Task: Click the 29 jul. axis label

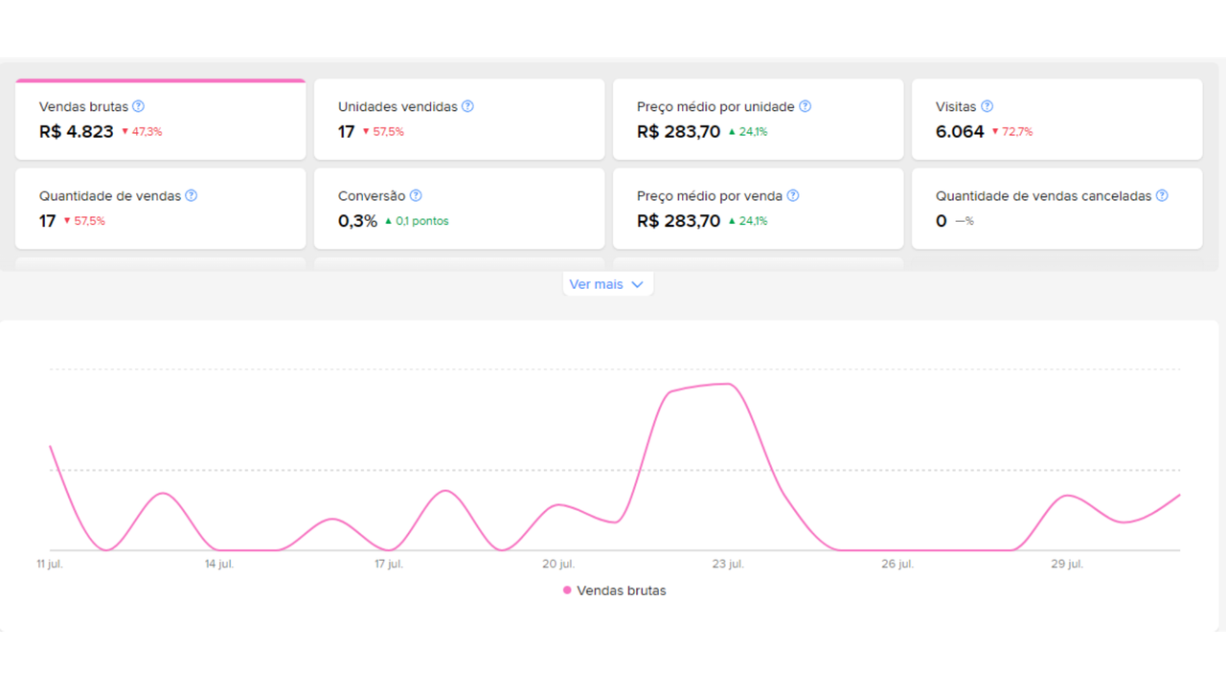Action: 1067,565
